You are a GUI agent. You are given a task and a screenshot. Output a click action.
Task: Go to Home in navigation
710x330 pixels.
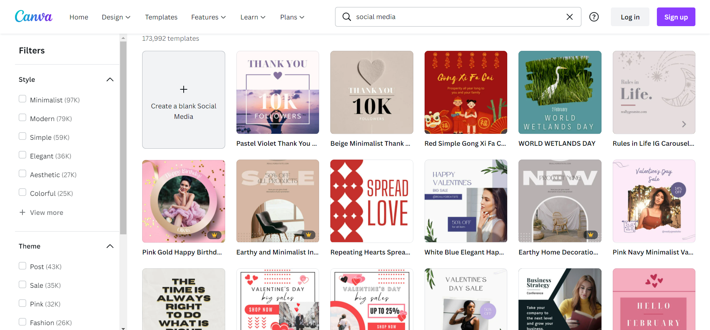[x=79, y=17]
